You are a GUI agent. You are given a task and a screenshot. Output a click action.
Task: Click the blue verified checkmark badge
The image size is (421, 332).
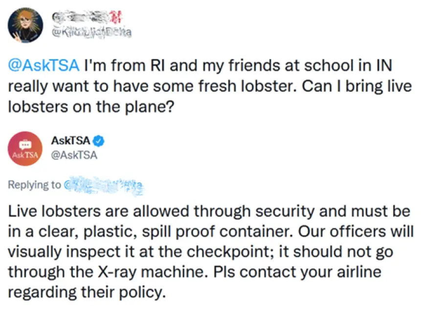pyautogui.click(x=99, y=141)
